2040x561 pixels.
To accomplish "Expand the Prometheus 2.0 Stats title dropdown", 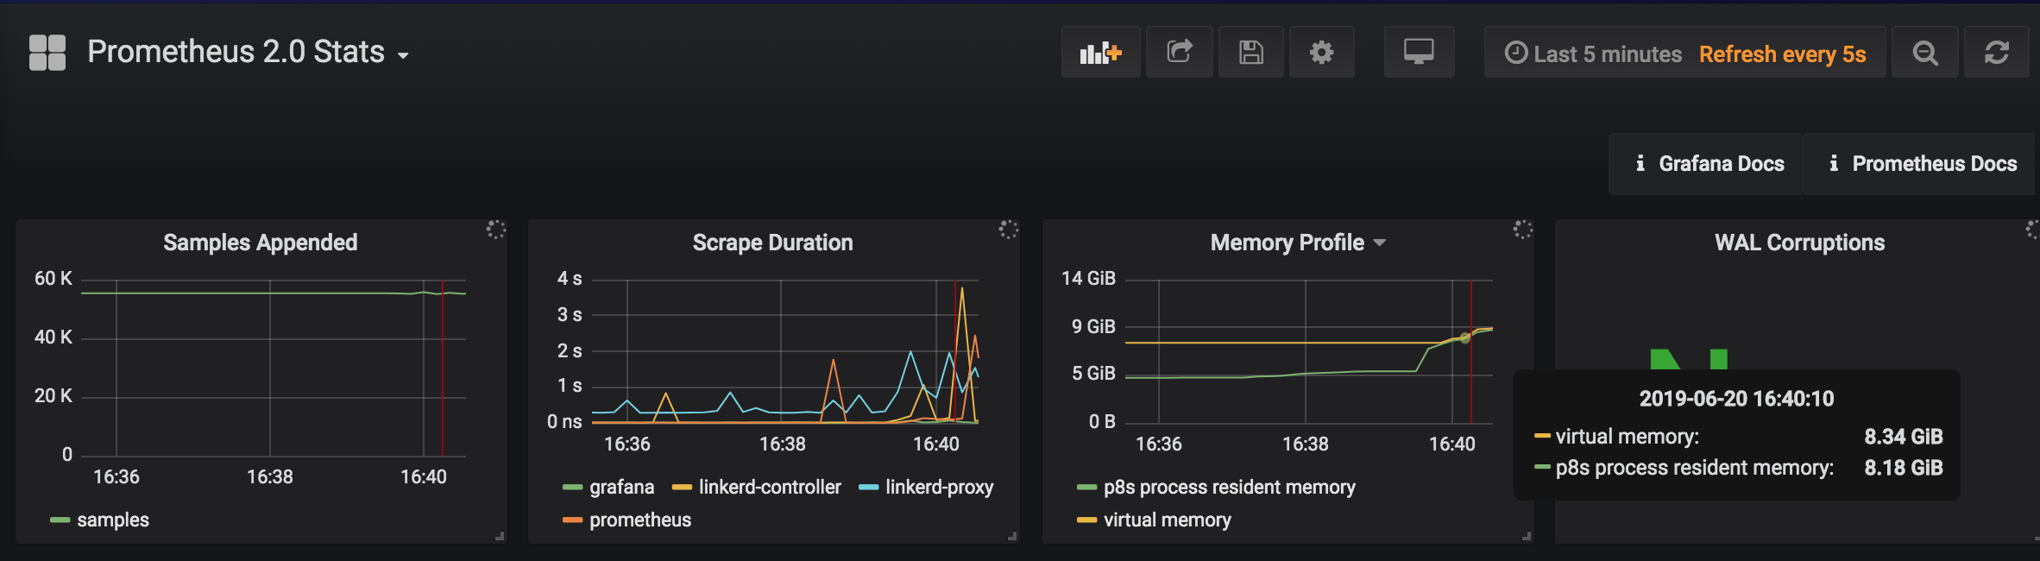I will pyautogui.click(x=404, y=53).
